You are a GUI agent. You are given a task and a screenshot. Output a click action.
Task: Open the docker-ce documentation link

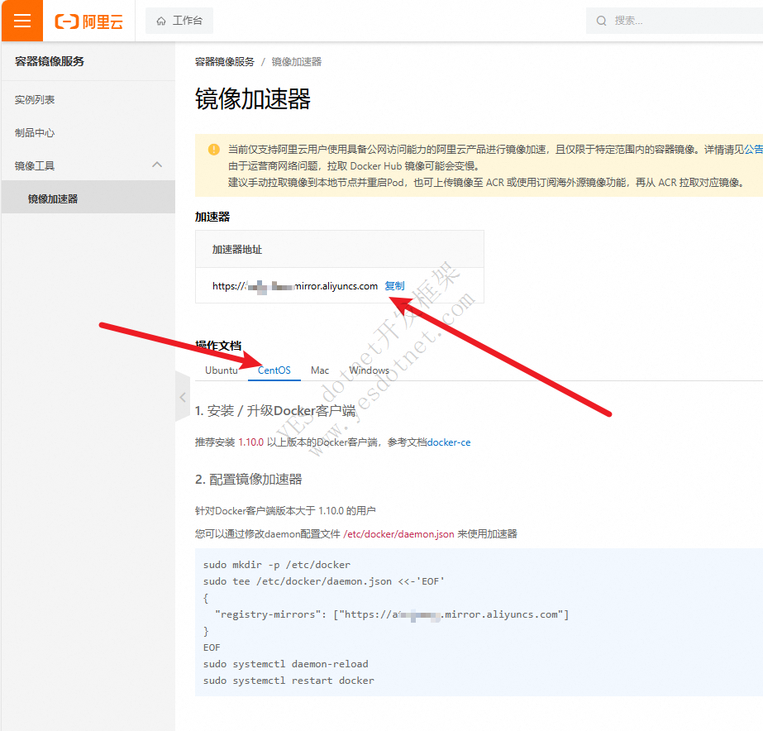(x=449, y=442)
